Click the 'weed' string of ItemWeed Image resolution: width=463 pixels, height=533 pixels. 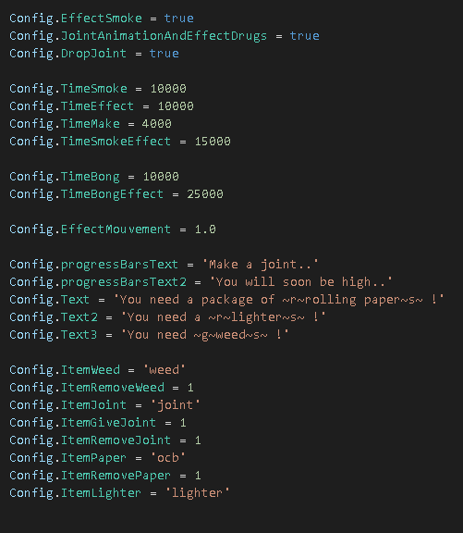[x=164, y=370]
